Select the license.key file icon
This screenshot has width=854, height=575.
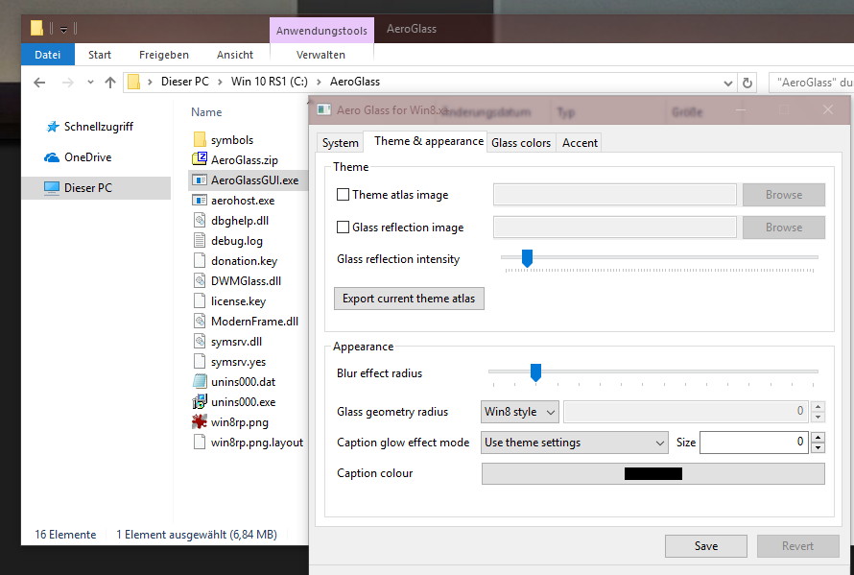(200, 300)
